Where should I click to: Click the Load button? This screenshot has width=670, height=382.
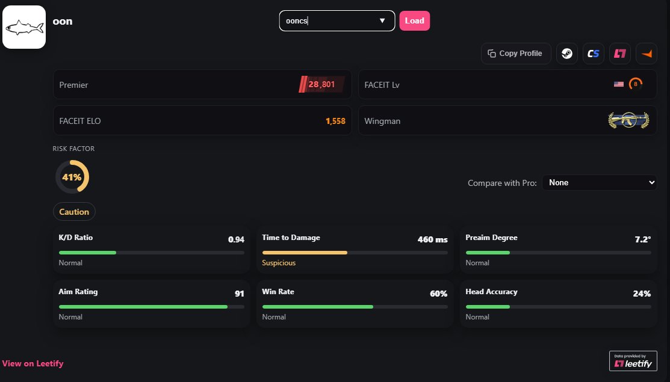click(x=415, y=20)
